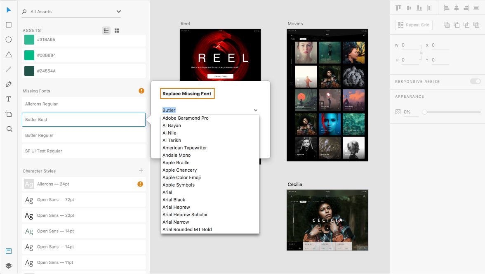
Task: Click the distribute horizontally icon
Action: (x=476, y=8)
